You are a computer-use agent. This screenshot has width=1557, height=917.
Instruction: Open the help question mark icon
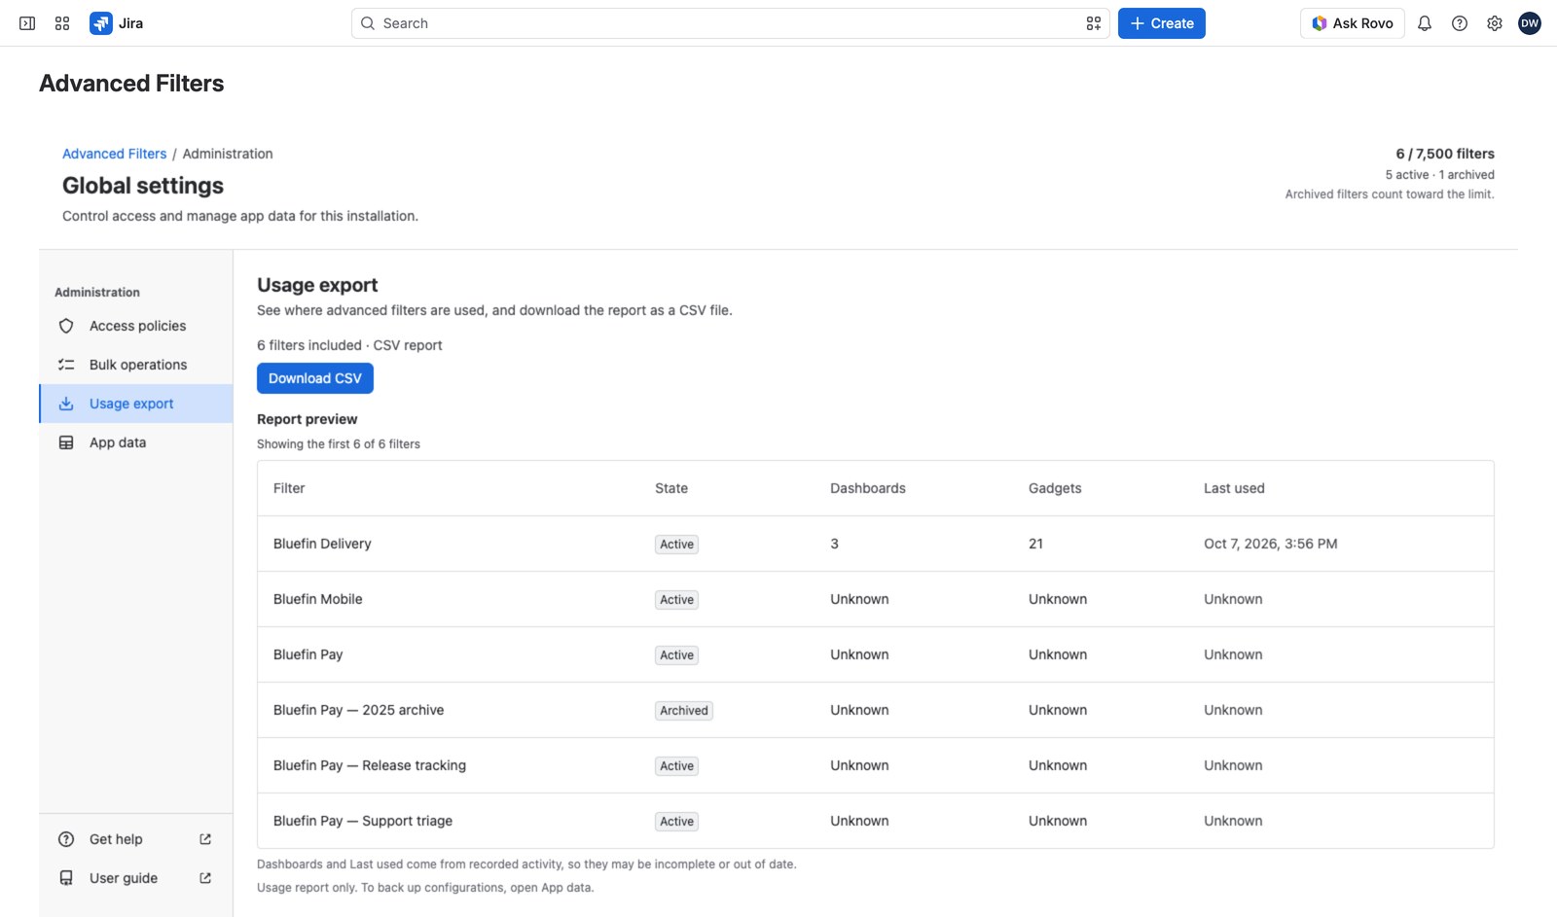[x=1460, y=23]
